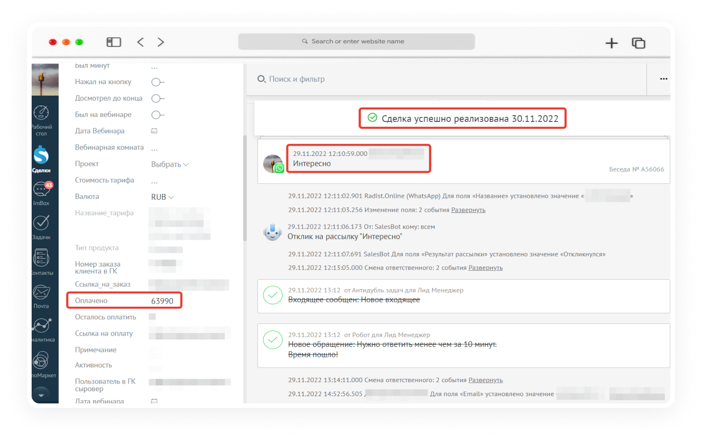Open the Дата Вебинара calendar icon

click(154, 131)
